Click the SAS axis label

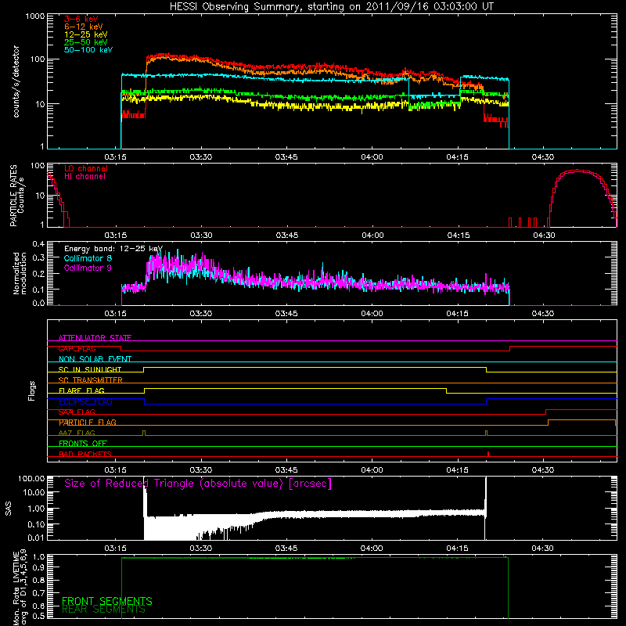(x=9, y=509)
